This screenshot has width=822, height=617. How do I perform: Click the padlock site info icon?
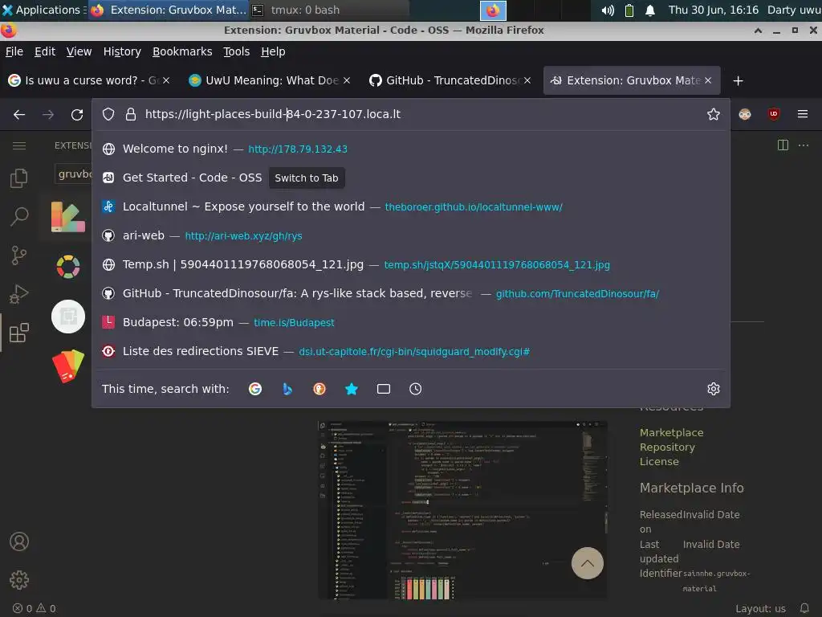[131, 114]
